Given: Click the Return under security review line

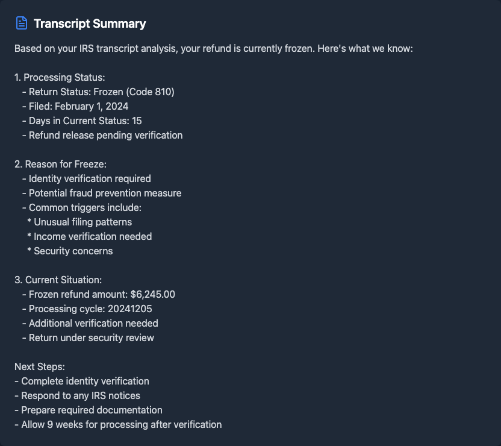Looking at the screenshot, I should click(x=91, y=338).
